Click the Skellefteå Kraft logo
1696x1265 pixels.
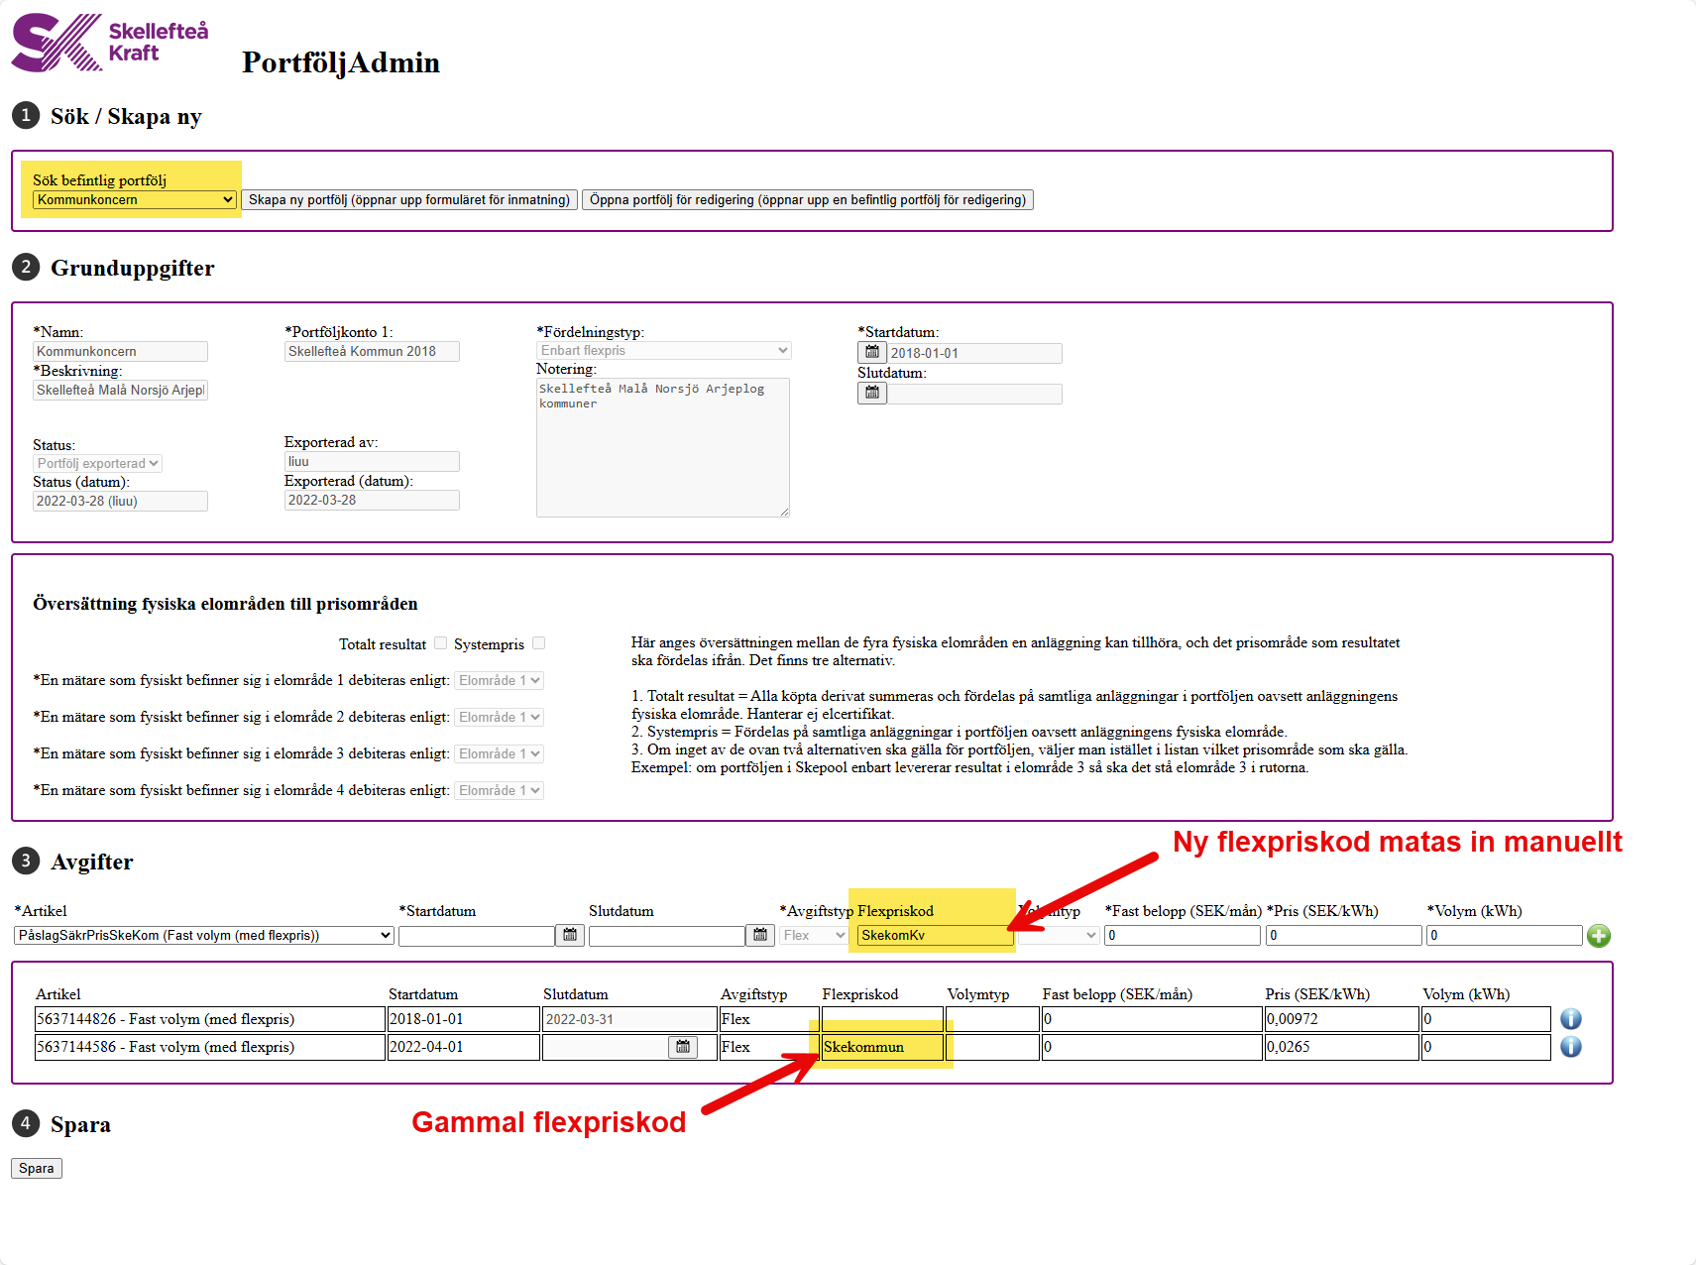coord(109,43)
